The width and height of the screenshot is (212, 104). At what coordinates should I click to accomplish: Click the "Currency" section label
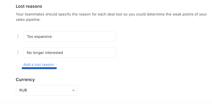pos(25,80)
